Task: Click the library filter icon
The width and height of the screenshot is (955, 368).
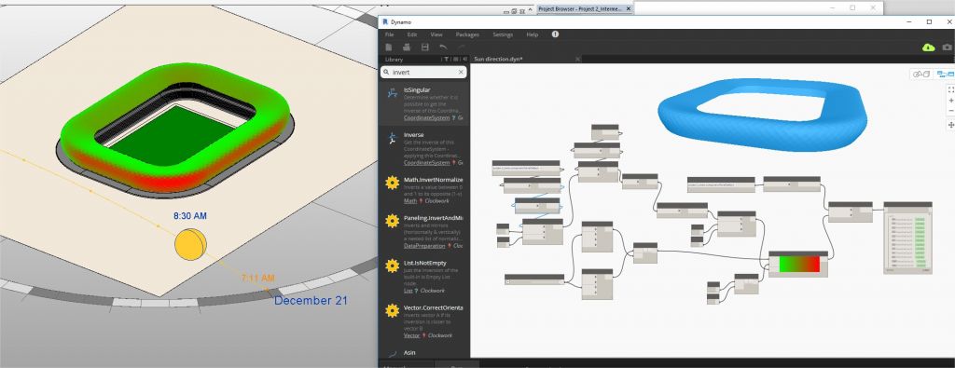Action: 446,59
